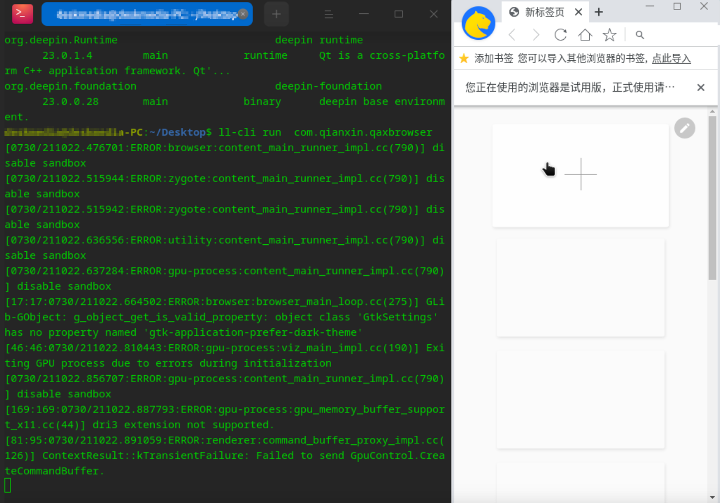Click the pencil edit icon on the thumbnail
Screen dimensions: 720x503
point(685,128)
